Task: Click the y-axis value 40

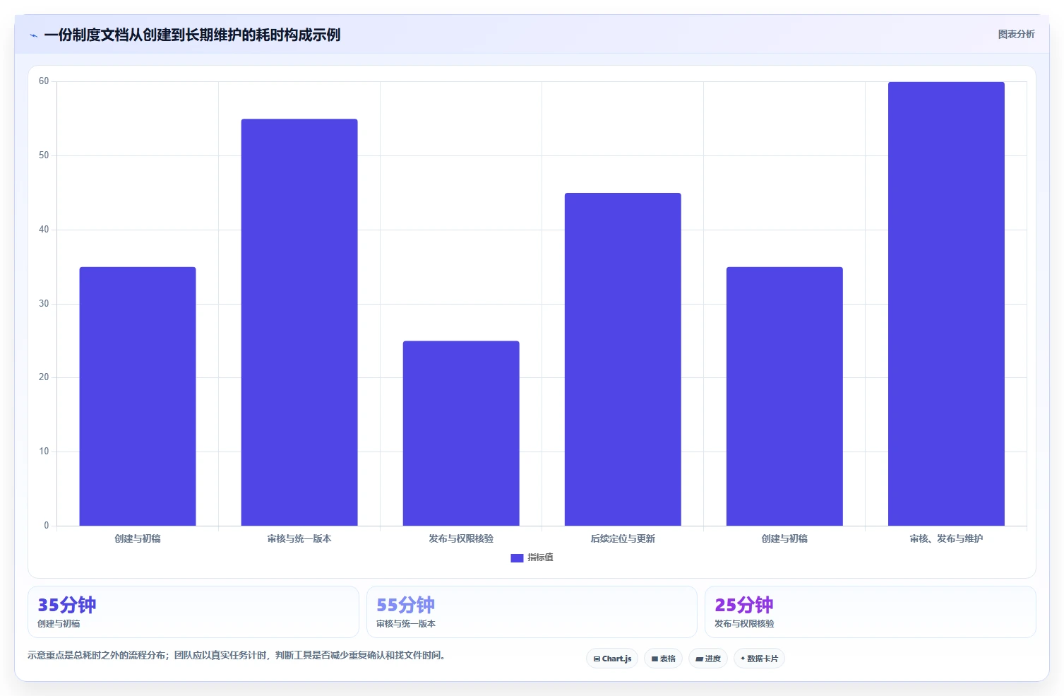Action: 44,230
